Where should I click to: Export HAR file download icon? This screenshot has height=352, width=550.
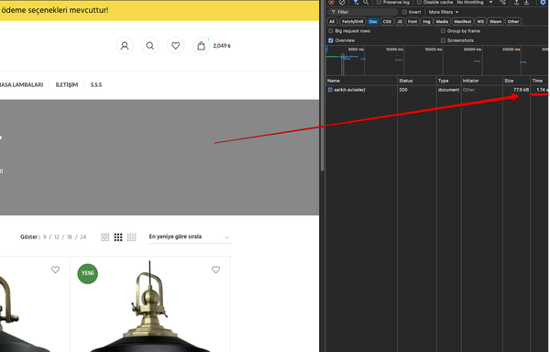(526, 3)
